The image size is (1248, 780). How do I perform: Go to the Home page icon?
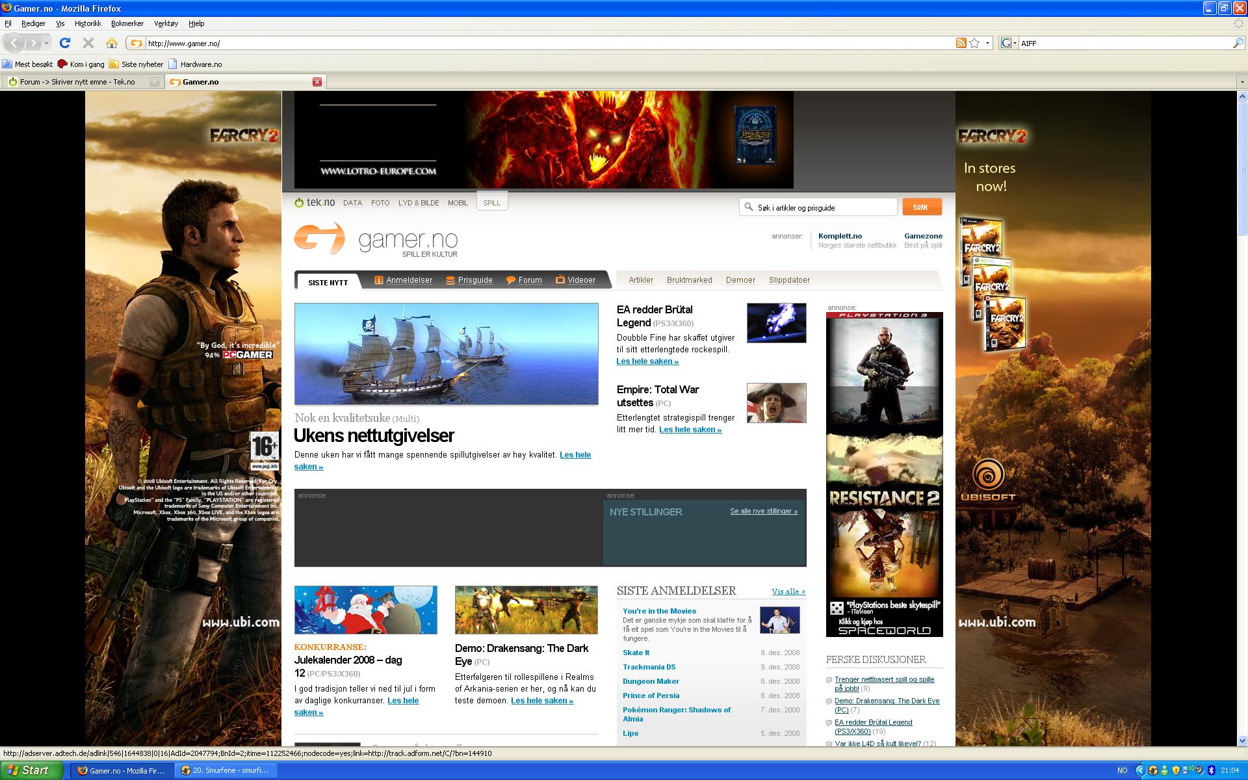pyautogui.click(x=112, y=43)
